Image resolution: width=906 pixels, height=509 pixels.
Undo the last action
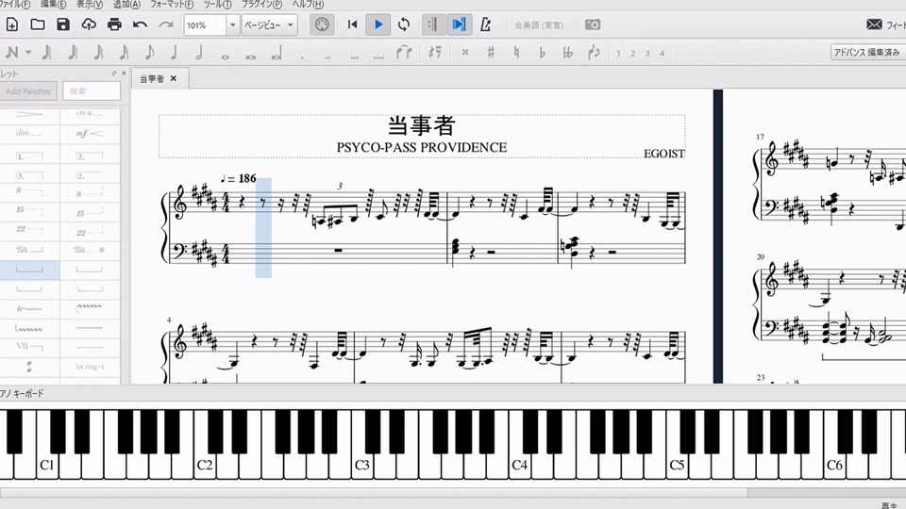(140, 25)
